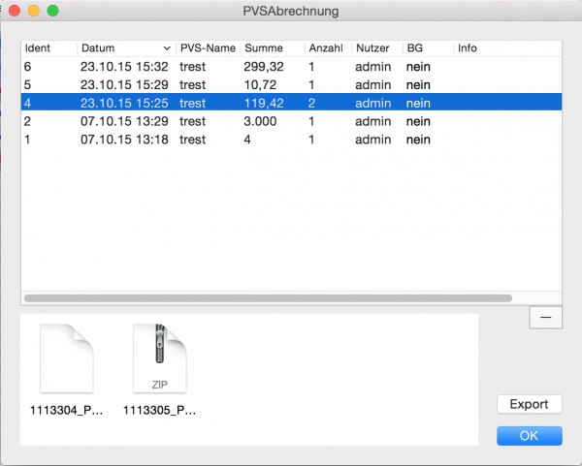The height and width of the screenshot is (466, 582).
Task: Click Ident 5 cell
Action: 27,85
